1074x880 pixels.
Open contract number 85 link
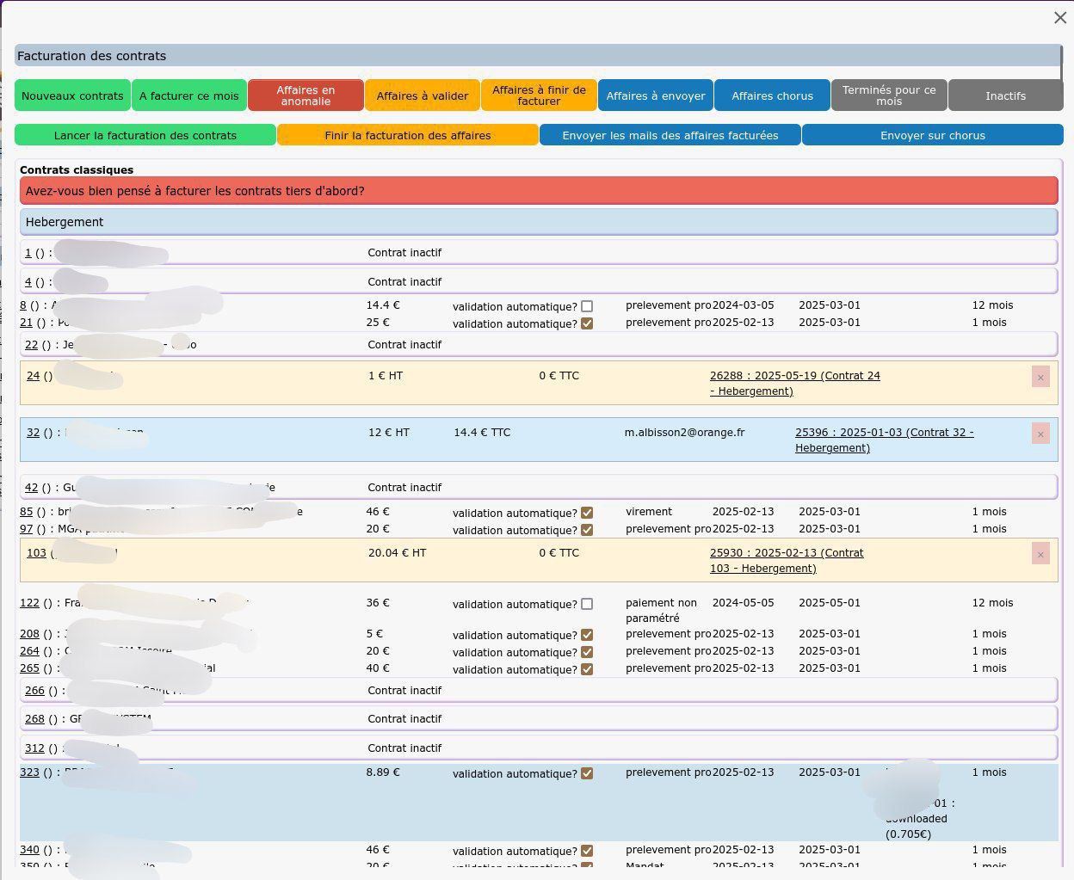click(27, 512)
